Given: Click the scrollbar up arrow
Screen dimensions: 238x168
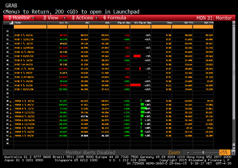Looking at the screenshot, I should (234, 24).
